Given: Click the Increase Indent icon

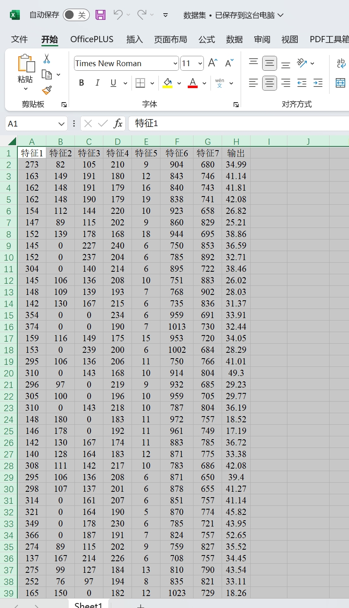Looking at the screenshot, I should (318, 83).
